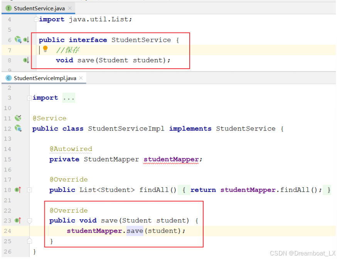This screenshot has width=337, height=259.
Task: Click the interface icon on StudentService.java tab
Action: pyautogui.click(x=8, y=8)
